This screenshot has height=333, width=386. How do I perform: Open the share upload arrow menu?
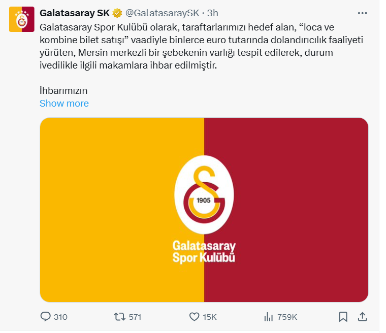[x=363, y=317]
